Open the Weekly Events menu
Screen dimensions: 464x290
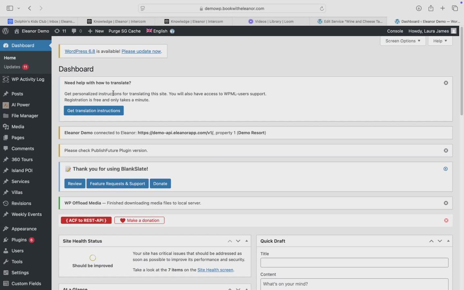click(x=26, y=214)
